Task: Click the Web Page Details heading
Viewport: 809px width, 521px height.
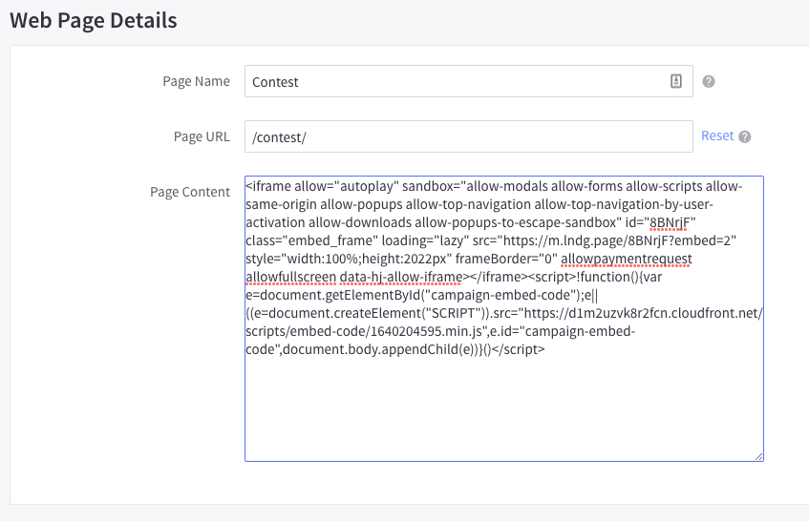Action: (x=94, y=21)
